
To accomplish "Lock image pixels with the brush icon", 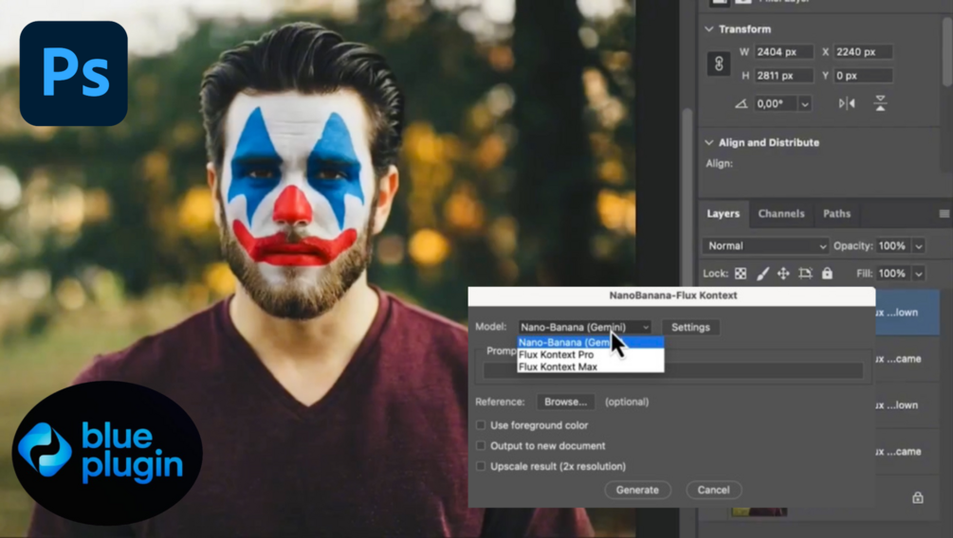I will point(762,274).
